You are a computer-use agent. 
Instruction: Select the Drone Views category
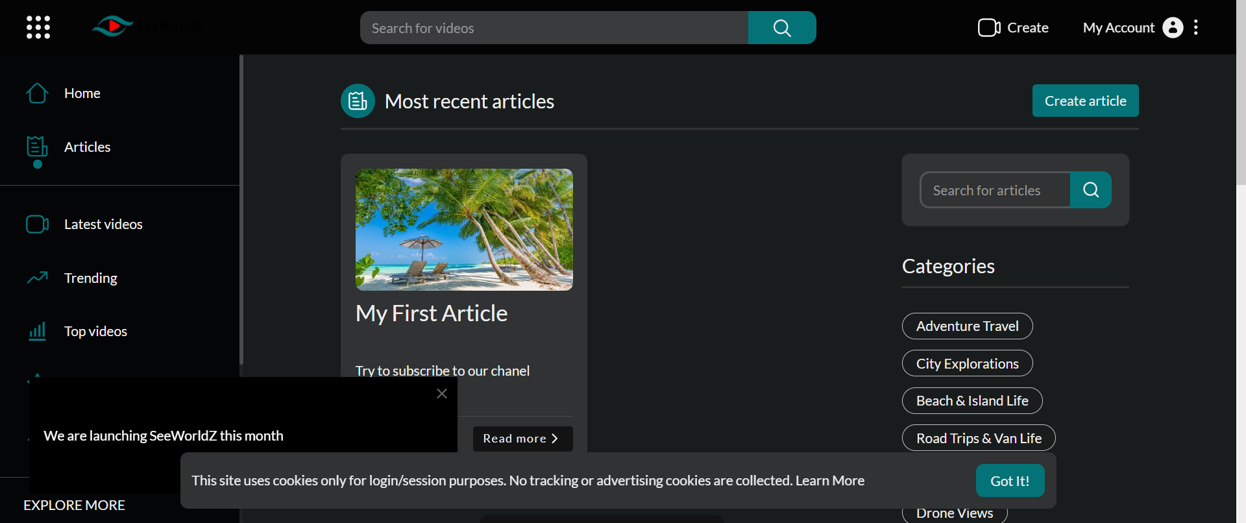point(955,513)
